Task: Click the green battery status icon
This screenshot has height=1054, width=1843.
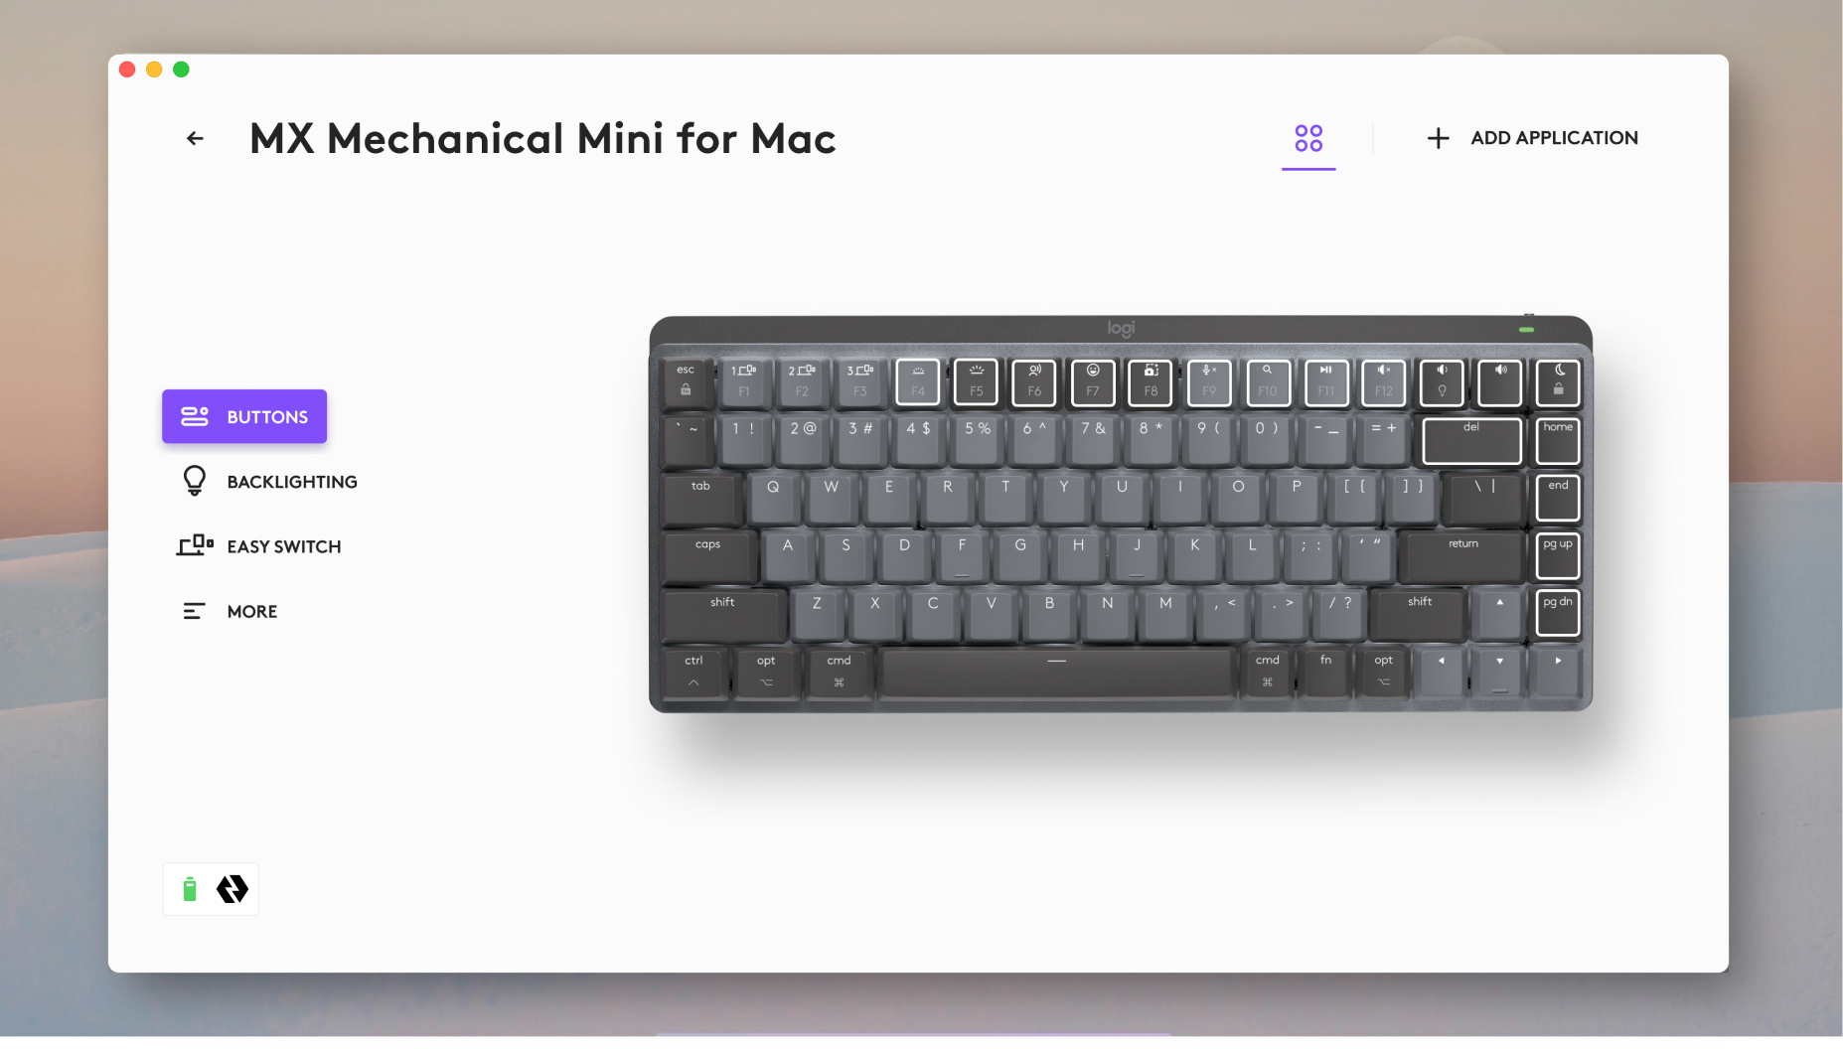Action: click(x=191, y=889)
